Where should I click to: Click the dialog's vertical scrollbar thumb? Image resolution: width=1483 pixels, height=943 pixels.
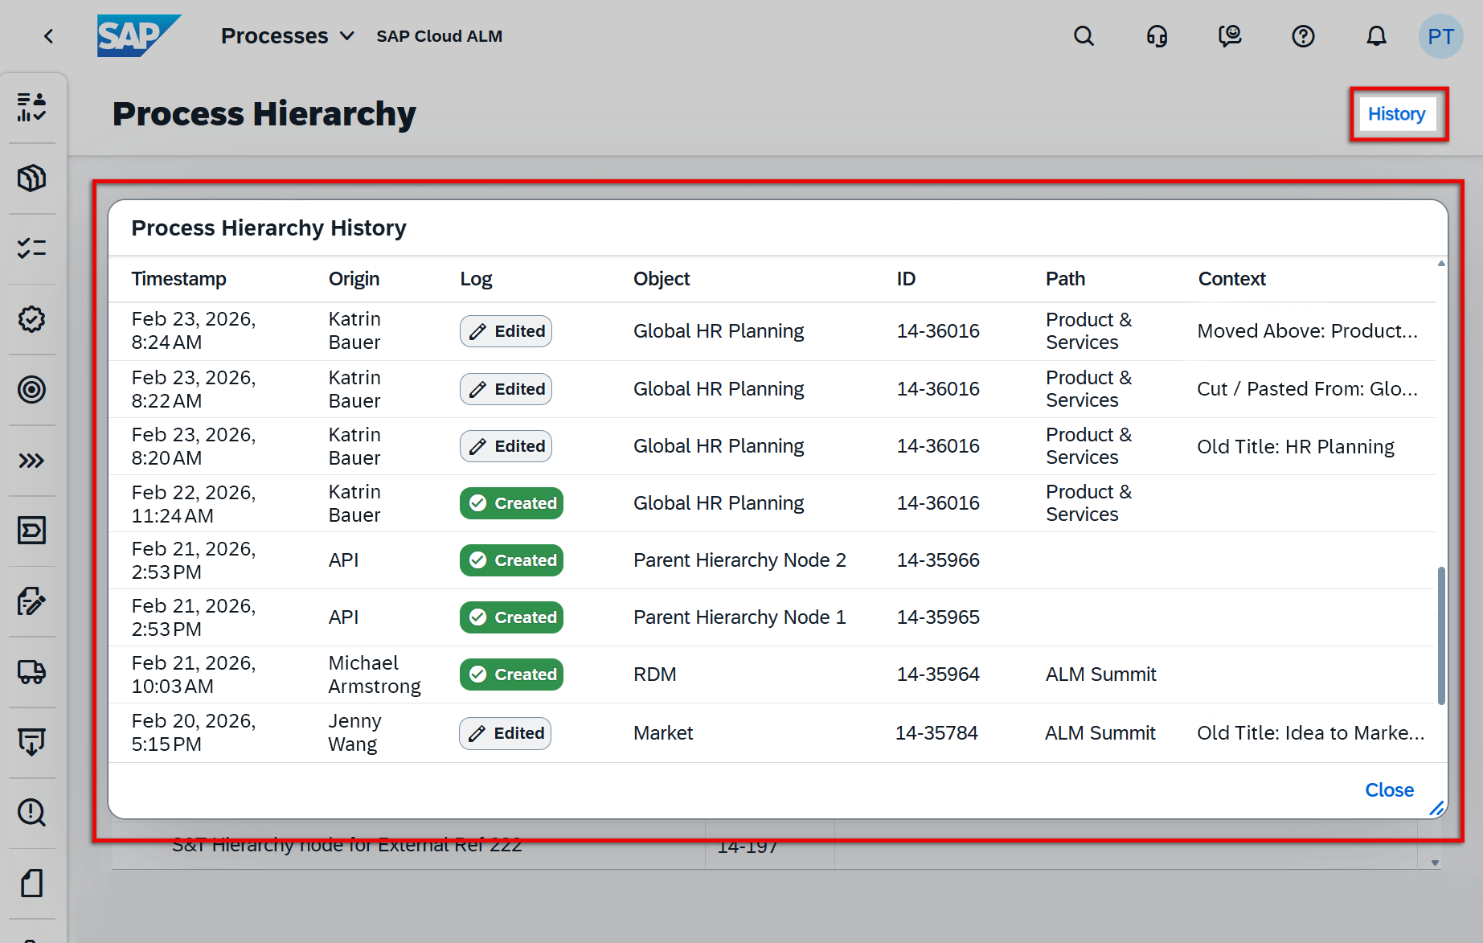pyautogui.click(x=1441, y=635)
